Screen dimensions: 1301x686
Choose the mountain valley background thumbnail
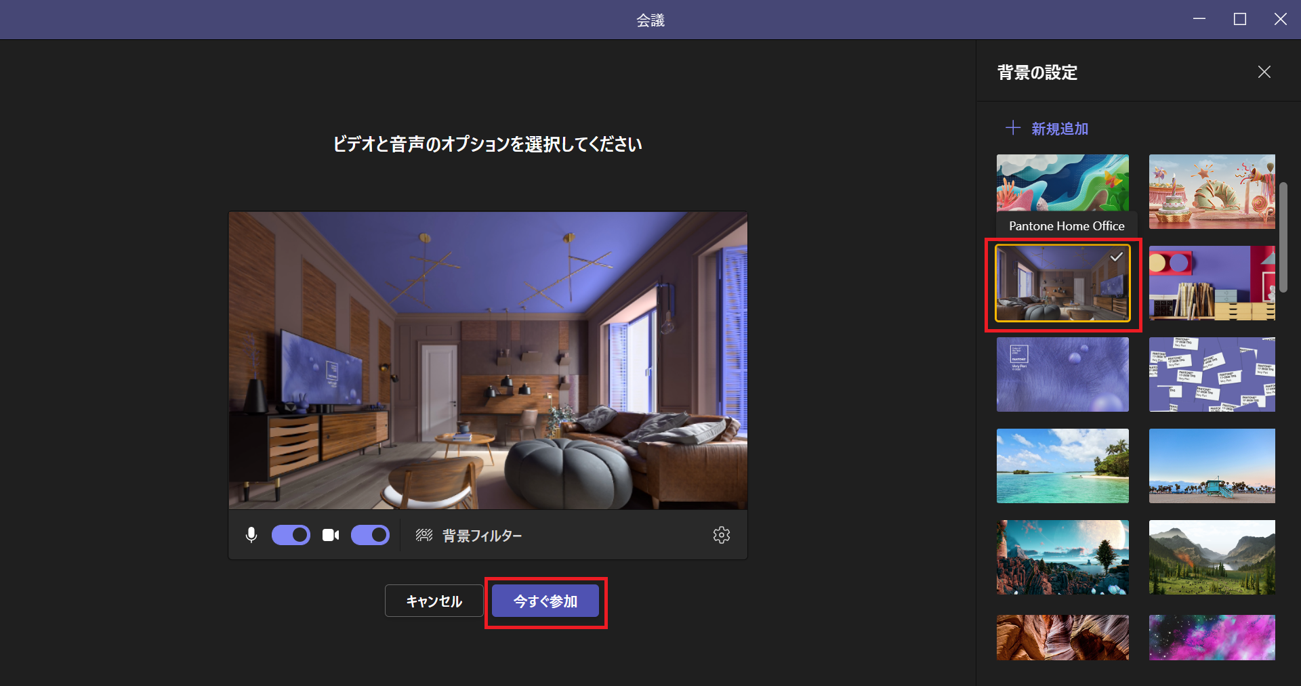pyautogui.click(x=1212, y=557)
